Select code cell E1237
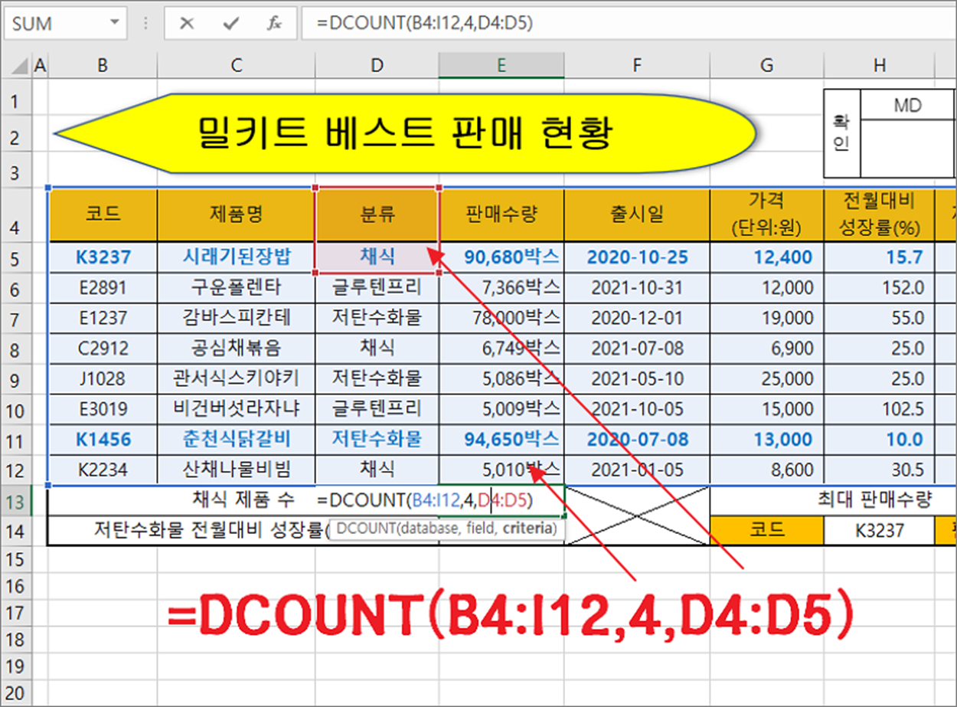The height and width of the screenshot is (707, 957). (x=103, y=319)
